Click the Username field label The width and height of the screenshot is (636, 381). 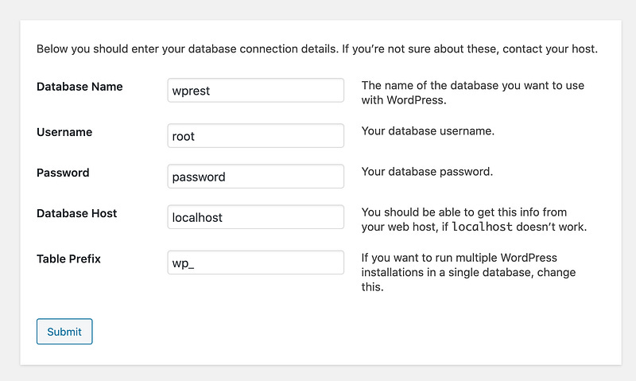tap(64, 132)
